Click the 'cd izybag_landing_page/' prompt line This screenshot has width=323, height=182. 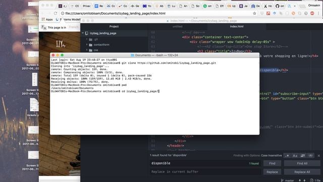tap(105, 91)
